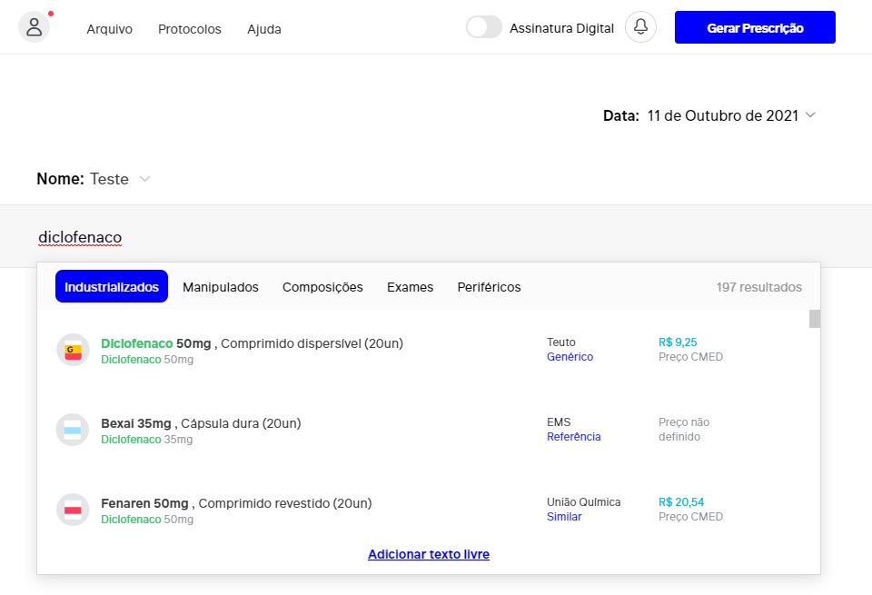The height and width of the screenshot is (595, 872).
Task: Toggle the Assinatura Digital switch
Action: (x=483, y=27)
